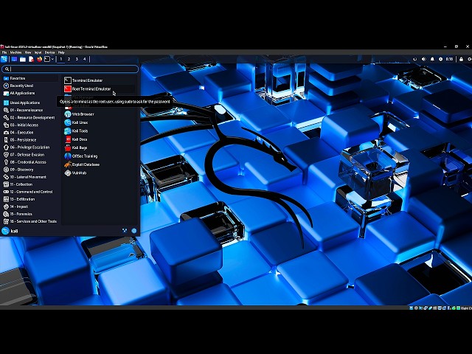Image resolution: width=472 pixels, height=354 pixels.
Task: Open the 04 - Execution category
Action: tap(30, 133)
